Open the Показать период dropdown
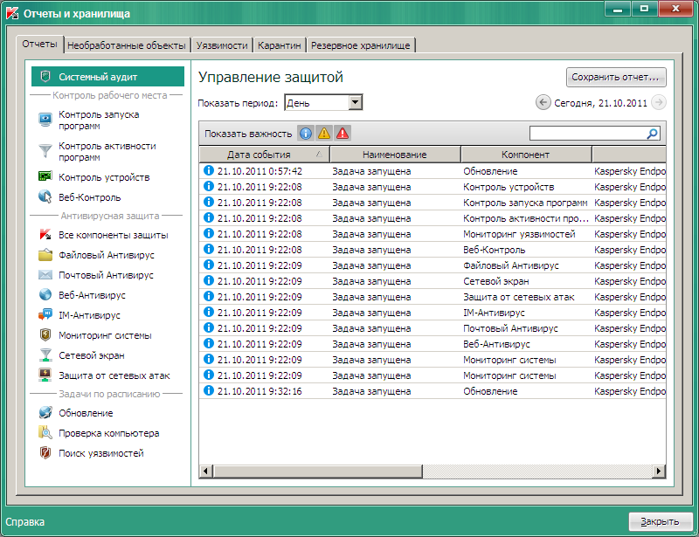 355,103
